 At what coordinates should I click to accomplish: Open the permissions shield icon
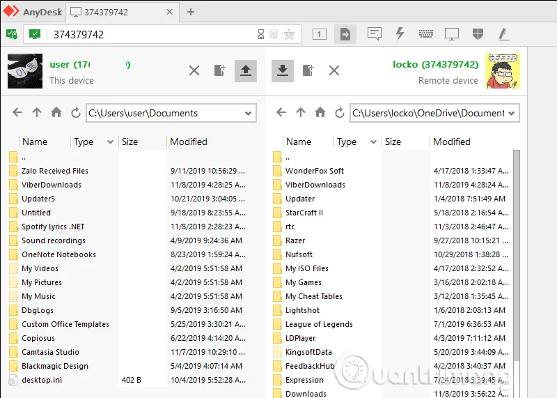tap(478, 33)
